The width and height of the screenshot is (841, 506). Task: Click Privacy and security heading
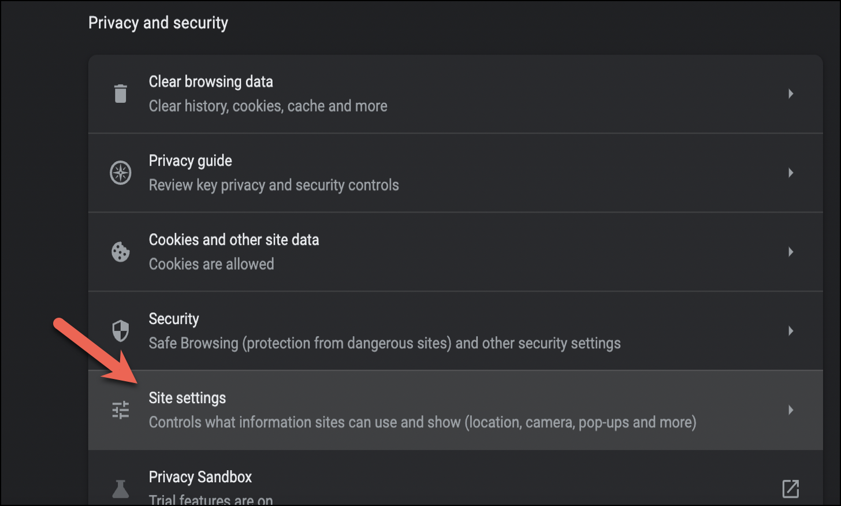[158, 23]
